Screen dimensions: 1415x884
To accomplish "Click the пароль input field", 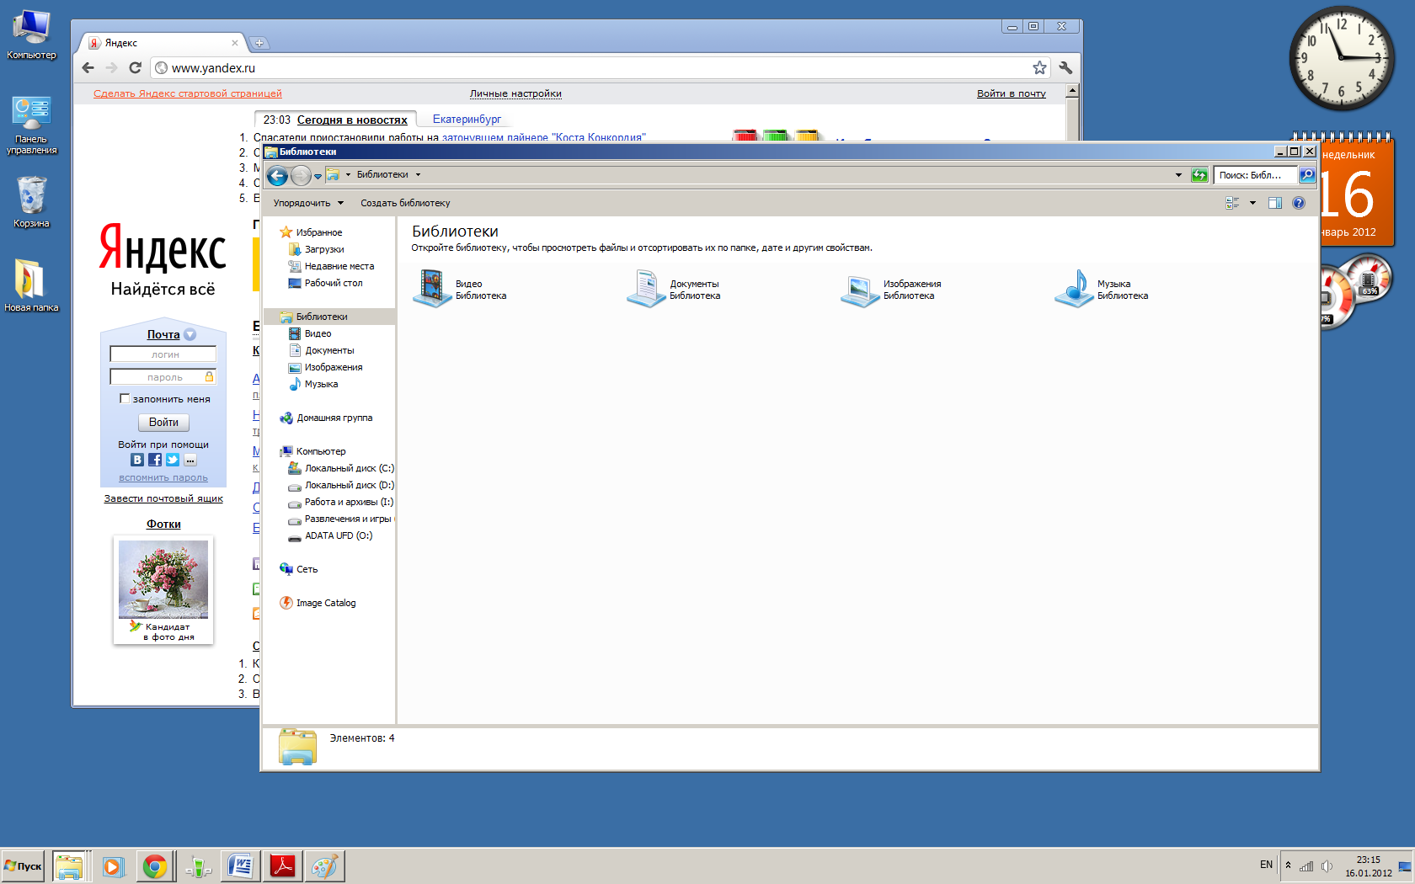I will 163,377.
